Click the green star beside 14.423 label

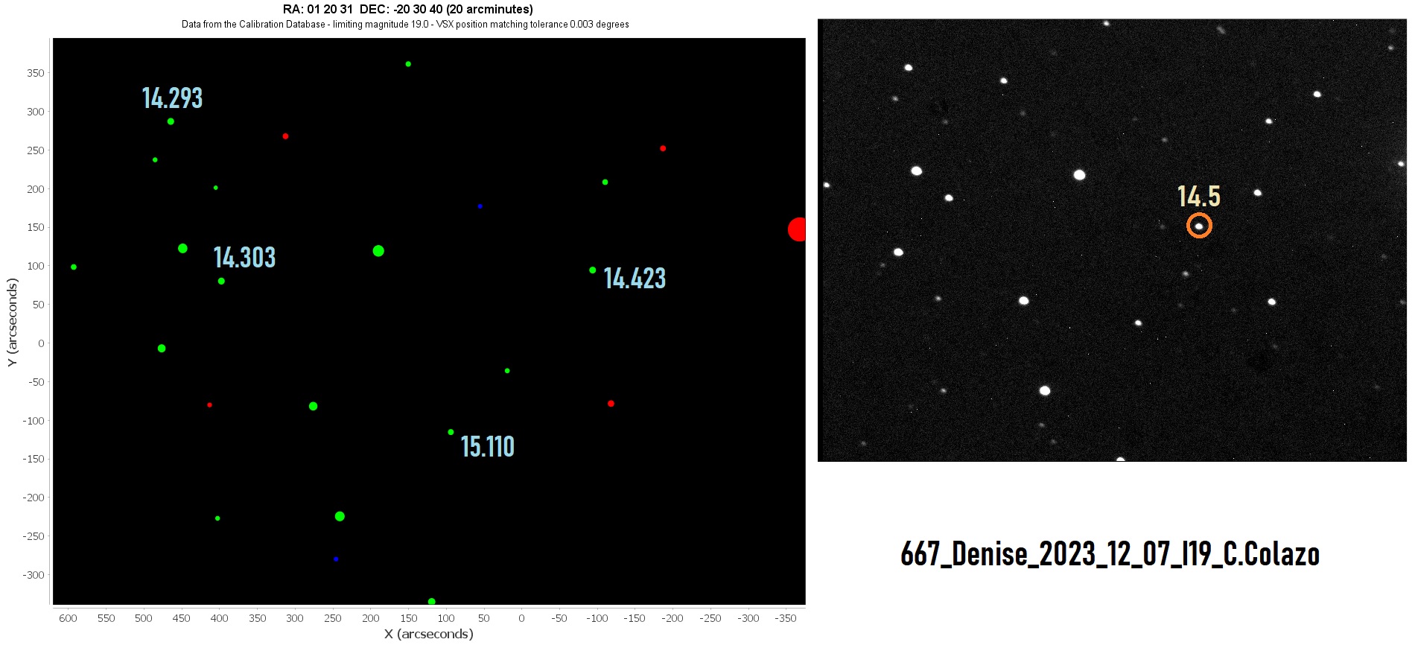tap(593, 270)
